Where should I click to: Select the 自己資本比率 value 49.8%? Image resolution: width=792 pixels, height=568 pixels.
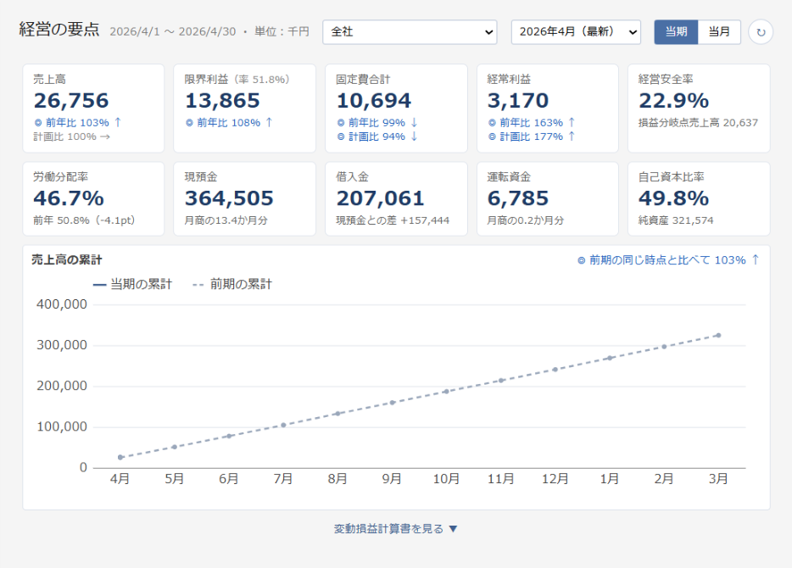click(674, 198)
